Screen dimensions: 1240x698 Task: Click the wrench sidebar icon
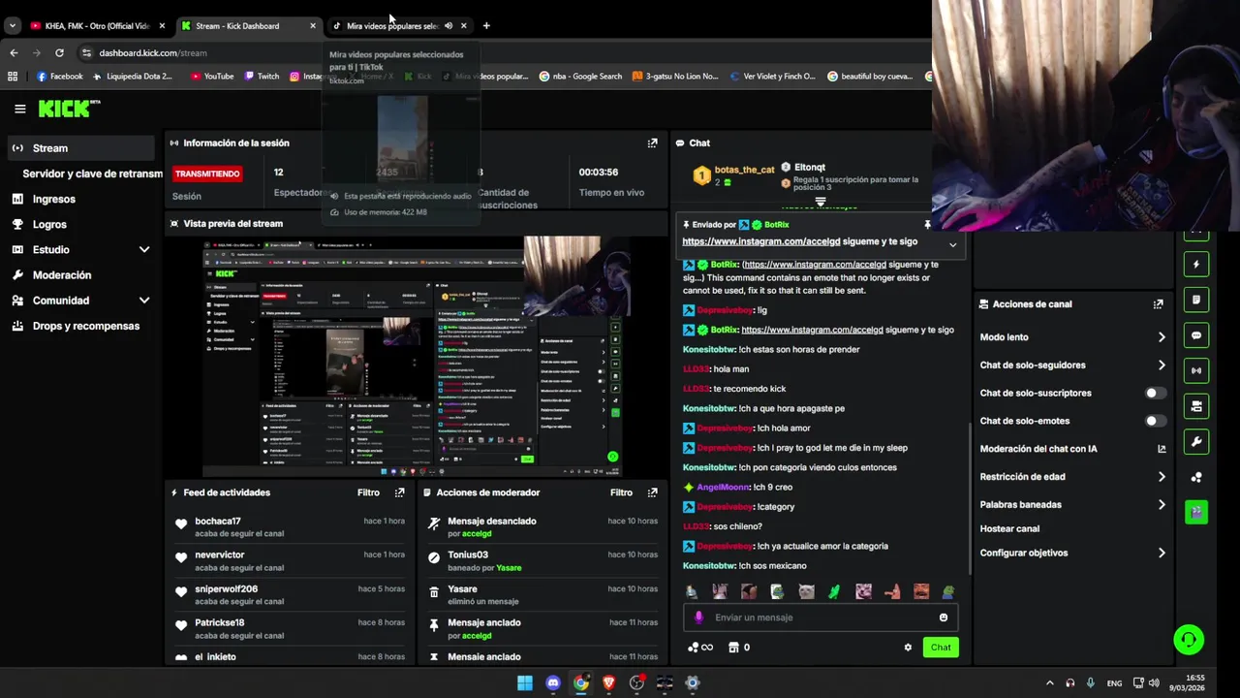click(x=1196, y=441)
